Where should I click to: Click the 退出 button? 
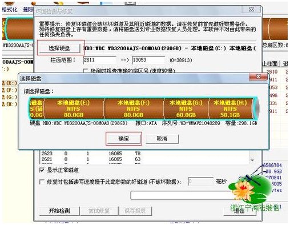tap(239, 211)
